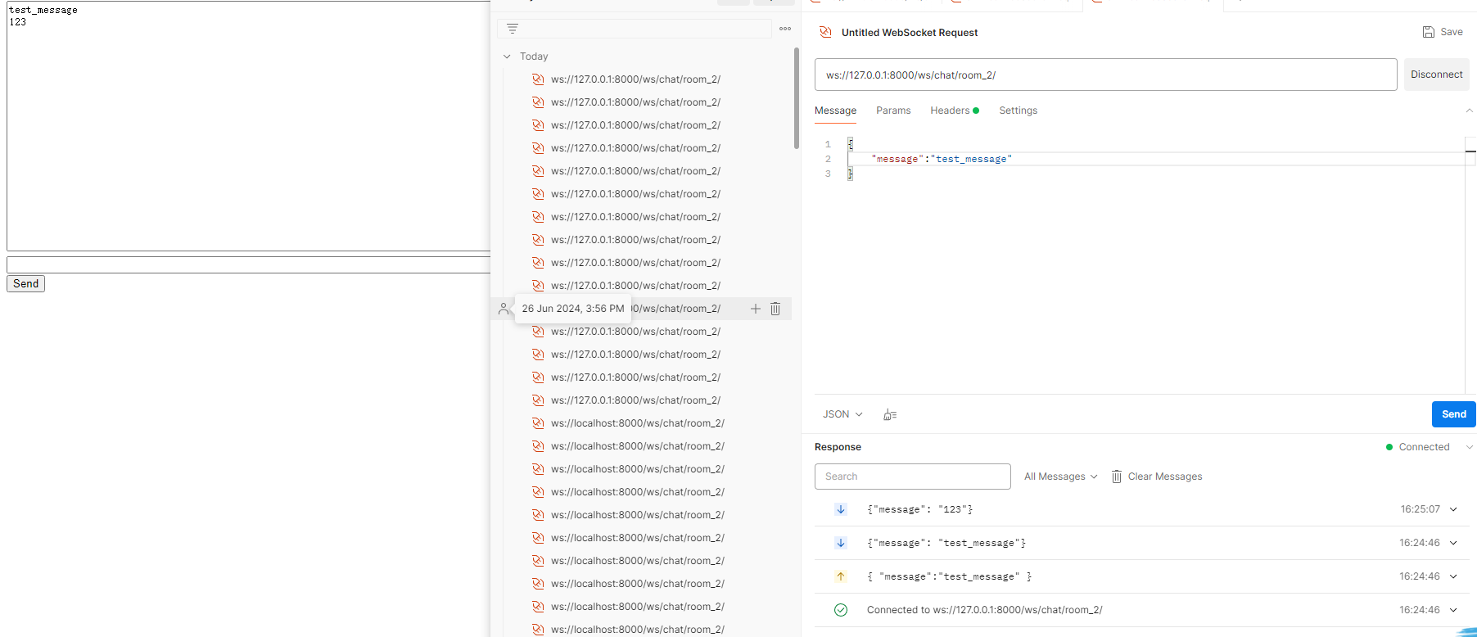
Task: Open the three-dot history options menu
Action: click(785, 29)
